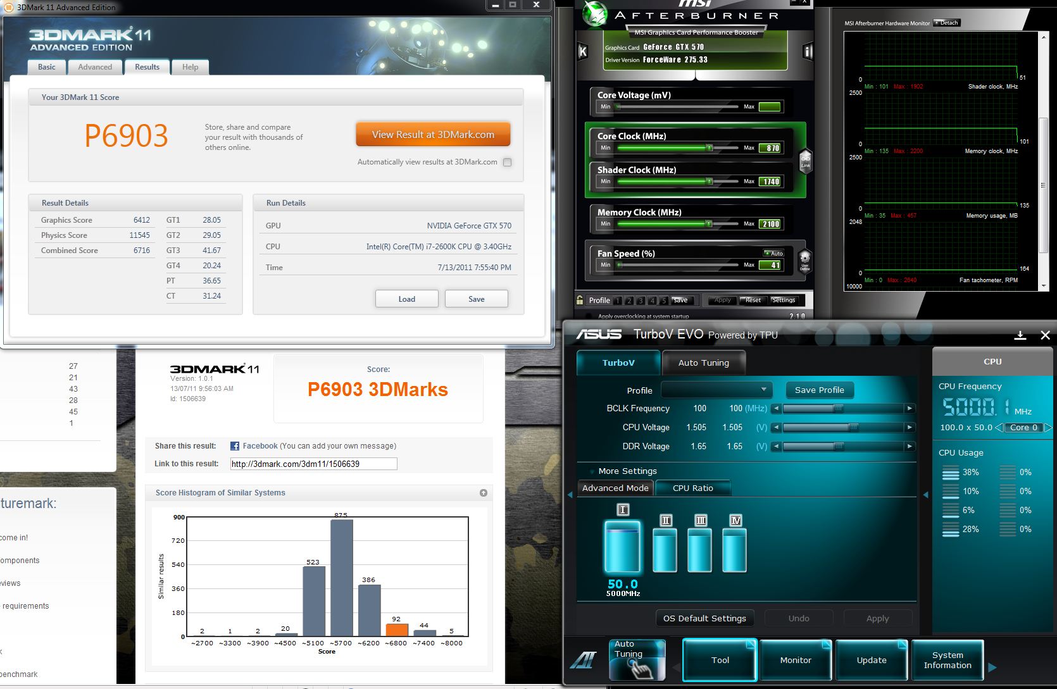This screenshot has width=1057, height=689.
Task: Switch to next CPU core with right arrow
Action: coord(1048,428)
